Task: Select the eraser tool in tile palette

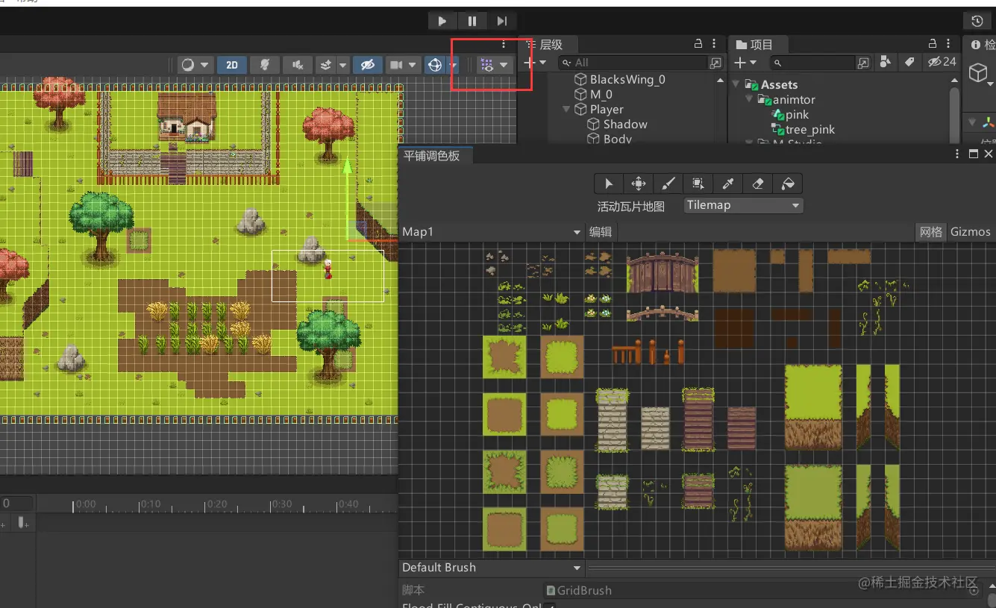Action: click(x=758, y=184)
